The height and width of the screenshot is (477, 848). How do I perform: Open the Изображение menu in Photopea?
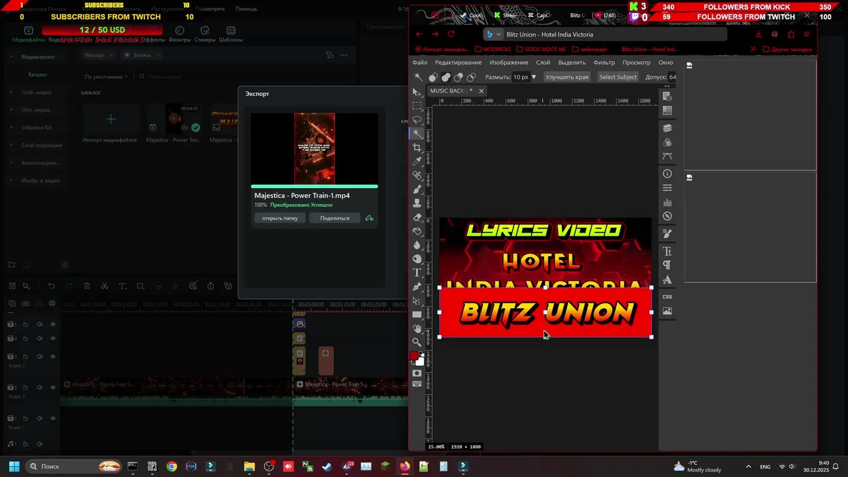click(509, 62)
